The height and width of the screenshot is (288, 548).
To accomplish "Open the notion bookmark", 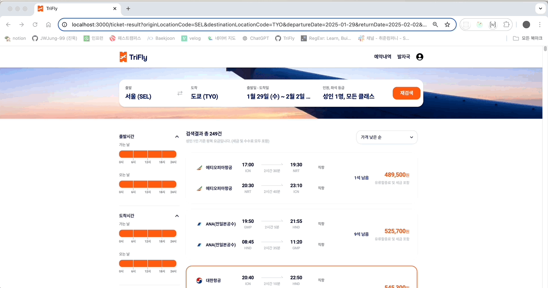I will (15, 38).
